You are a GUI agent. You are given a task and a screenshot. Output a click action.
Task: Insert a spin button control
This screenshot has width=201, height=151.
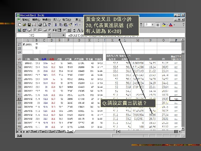click(x=69, y=30)
